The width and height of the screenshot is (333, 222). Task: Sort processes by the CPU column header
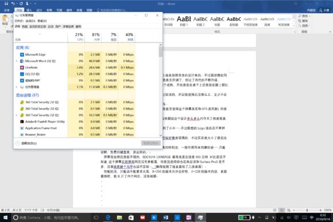(x=76, y=37)
